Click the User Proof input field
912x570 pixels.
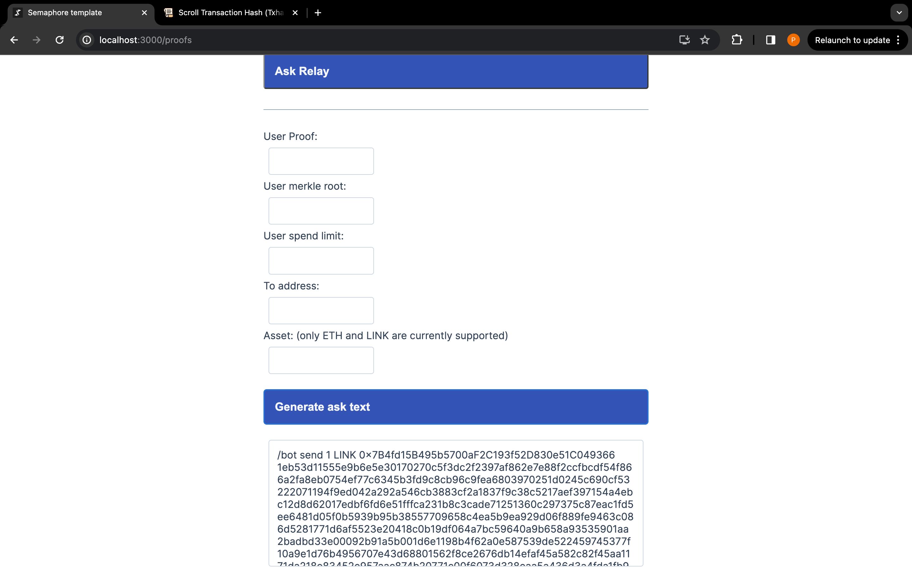point(321,160)
